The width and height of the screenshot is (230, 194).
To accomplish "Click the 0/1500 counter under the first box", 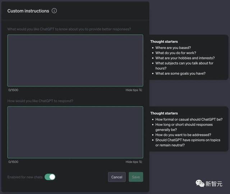I will click(13, 90).
